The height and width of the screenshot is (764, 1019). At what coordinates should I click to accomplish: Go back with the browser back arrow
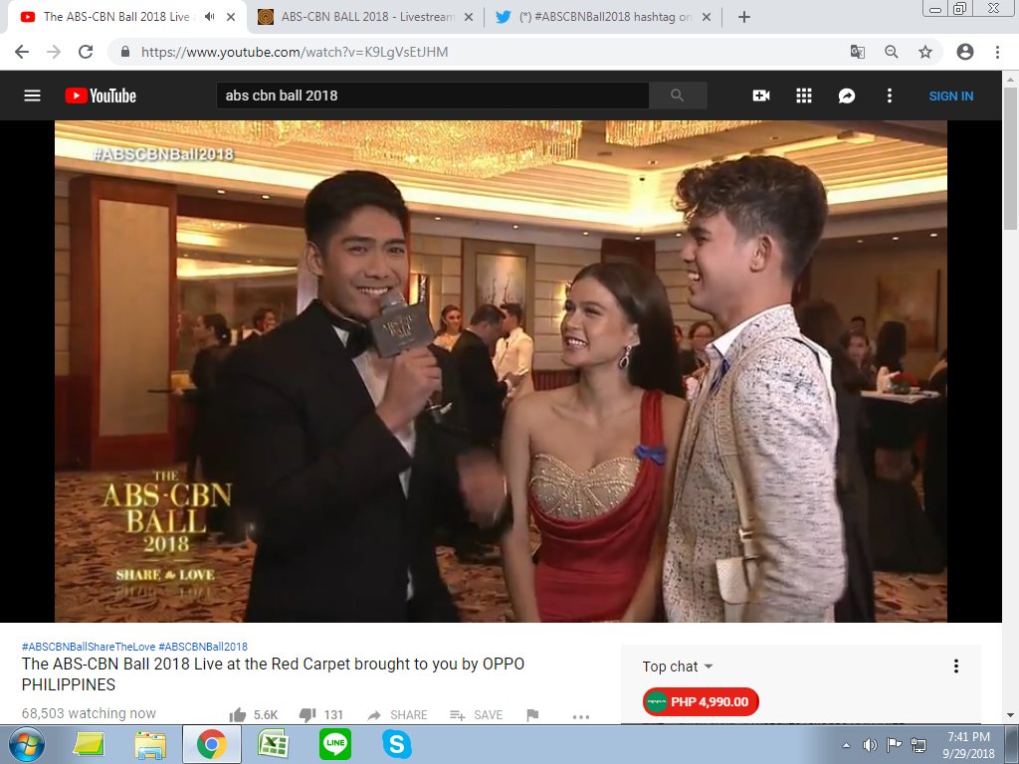[x=22, y=52]
